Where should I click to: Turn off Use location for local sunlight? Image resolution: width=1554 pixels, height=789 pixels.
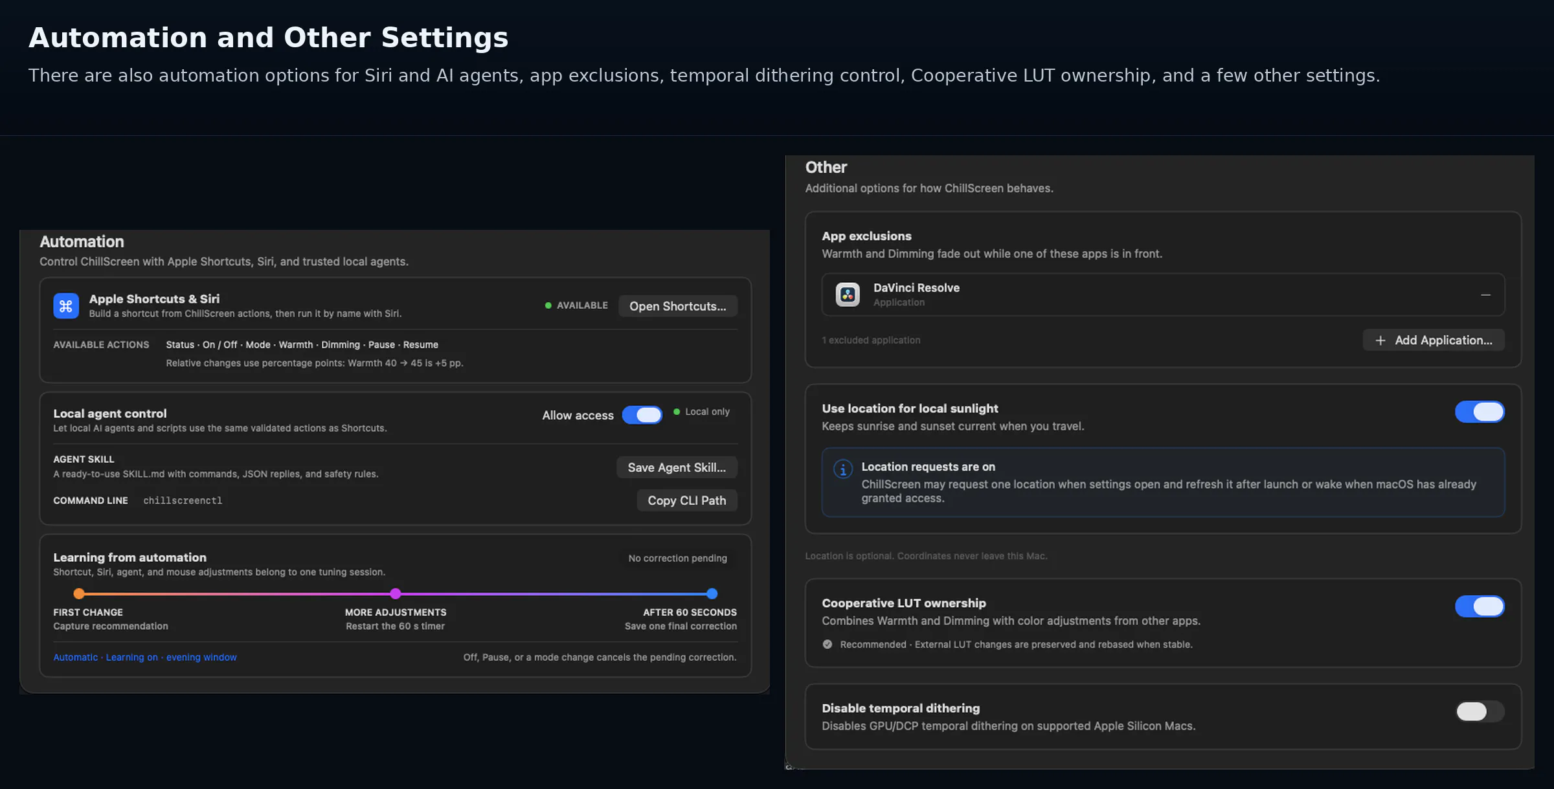click(x=1480, y=412)
